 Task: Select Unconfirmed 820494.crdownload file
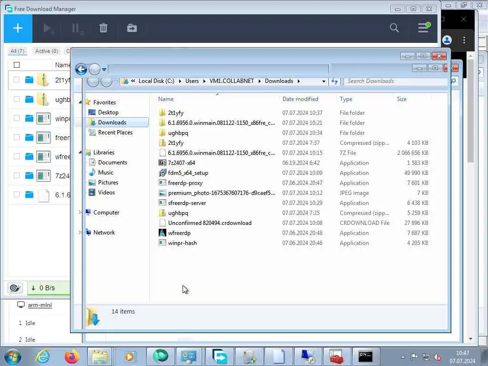[x=210, y=223]
